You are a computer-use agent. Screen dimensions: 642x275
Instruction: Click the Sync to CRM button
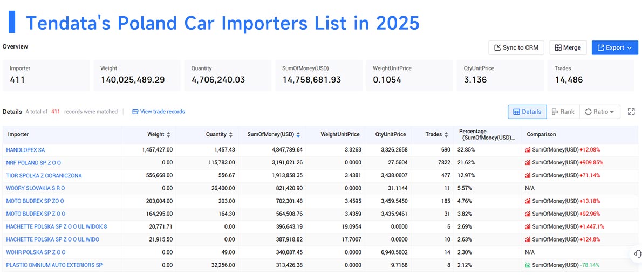[516, 47]
